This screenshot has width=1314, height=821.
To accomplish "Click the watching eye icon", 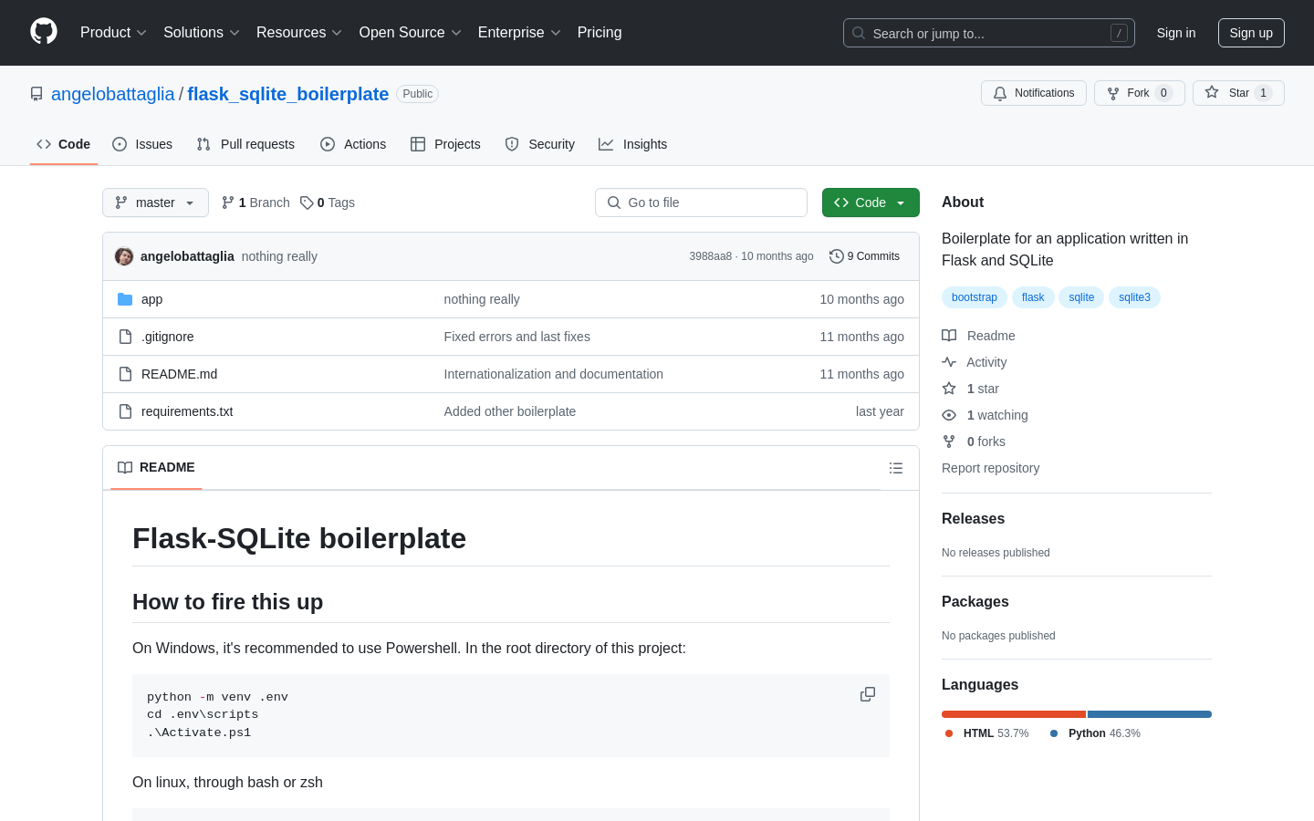I will click(x=949, y=415).
